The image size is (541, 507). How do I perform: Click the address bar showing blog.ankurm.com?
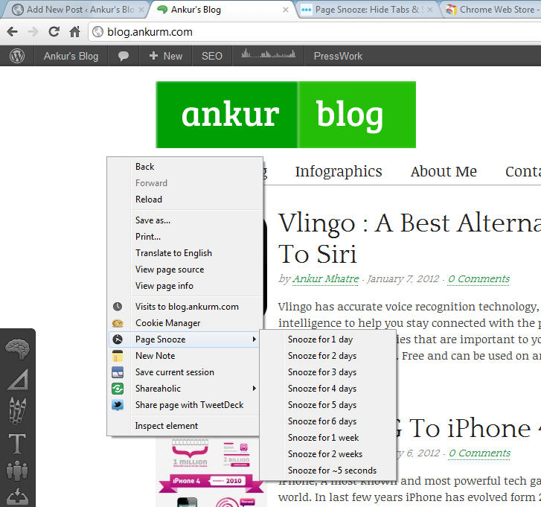click(x=314, y=32)
